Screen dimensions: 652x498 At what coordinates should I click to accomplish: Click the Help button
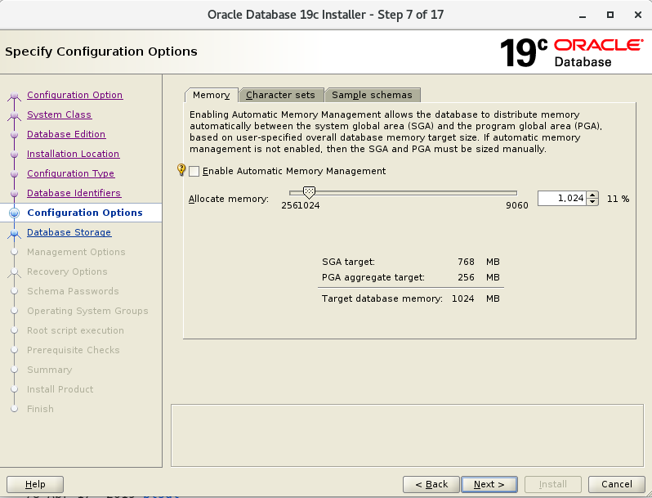(x=35, y=484)
